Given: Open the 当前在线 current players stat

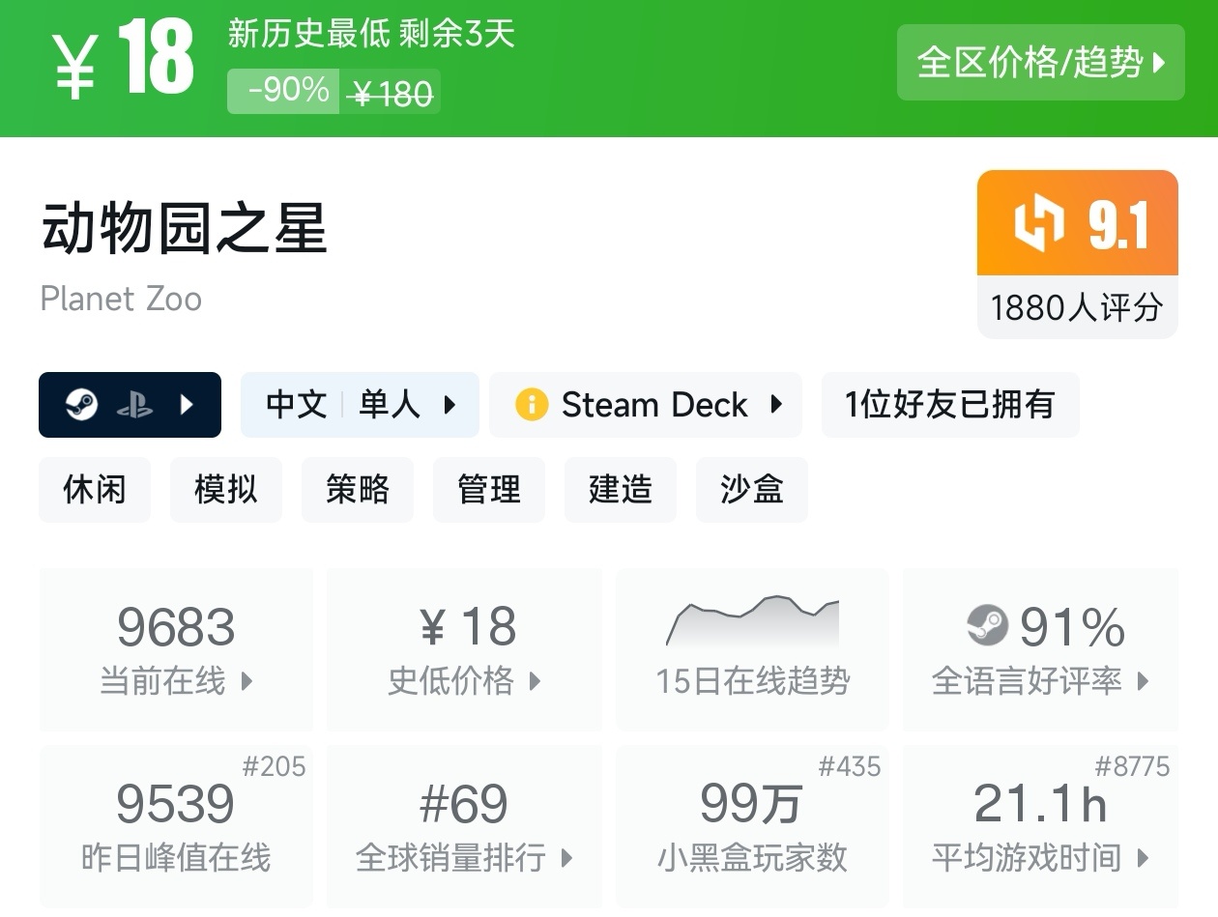Looking at the screenshot, I should (x=176, y=649).
